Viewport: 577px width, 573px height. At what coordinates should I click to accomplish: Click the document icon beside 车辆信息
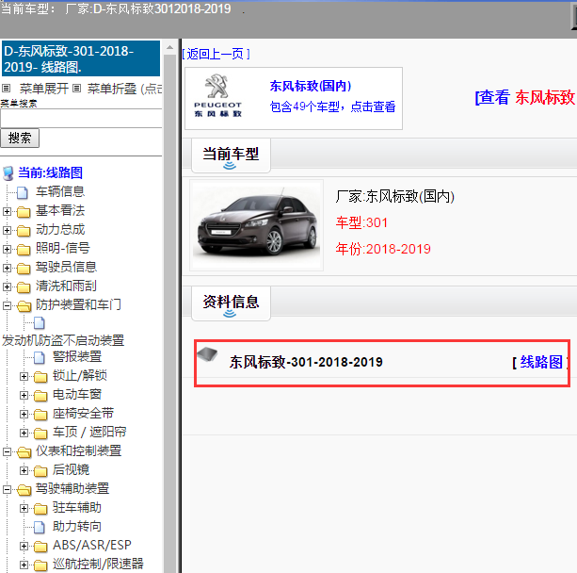[23, 192]
